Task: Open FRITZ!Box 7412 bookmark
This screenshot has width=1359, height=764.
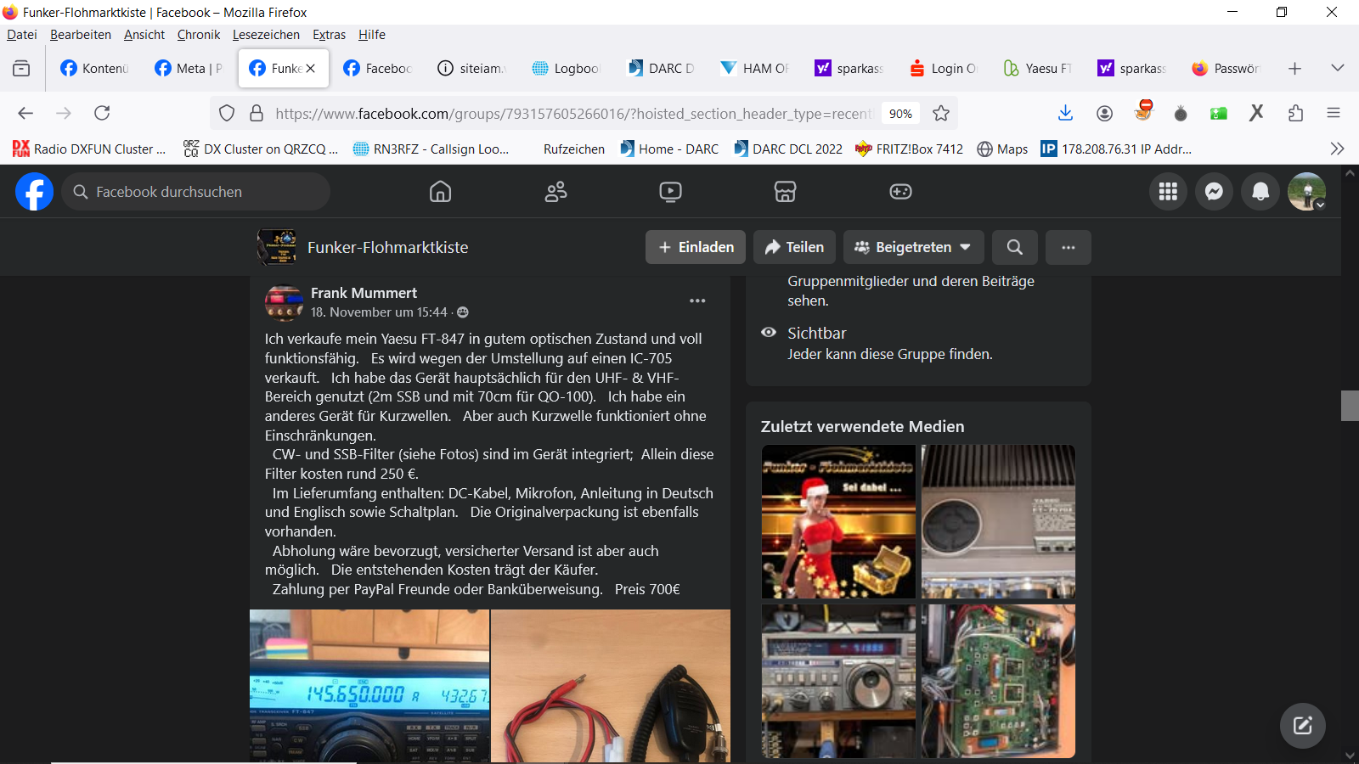Action: [909, 149]
